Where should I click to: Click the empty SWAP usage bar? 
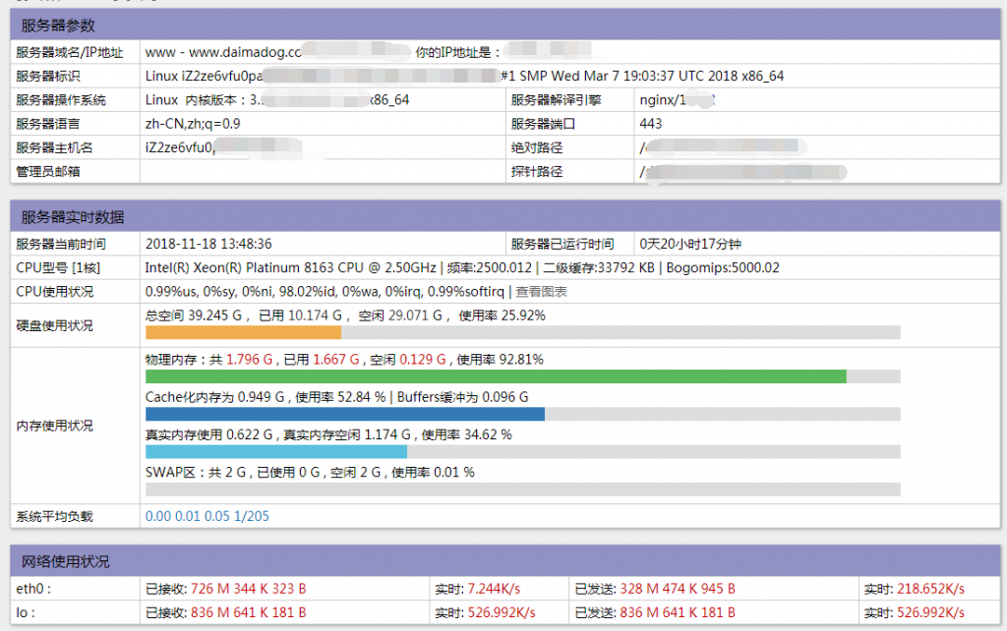[x=523, y=489]
